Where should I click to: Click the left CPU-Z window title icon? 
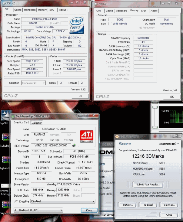pos(4,3)
